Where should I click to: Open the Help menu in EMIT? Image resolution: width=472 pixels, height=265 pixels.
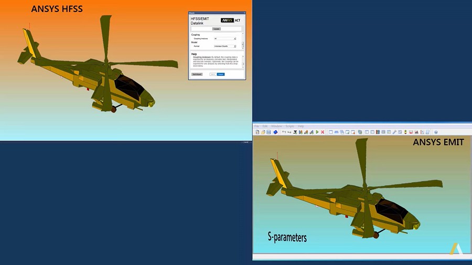(x=301, y=126)
